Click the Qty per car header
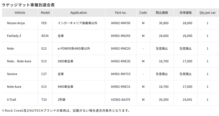 pyautogui.click(x=207, y=13)
